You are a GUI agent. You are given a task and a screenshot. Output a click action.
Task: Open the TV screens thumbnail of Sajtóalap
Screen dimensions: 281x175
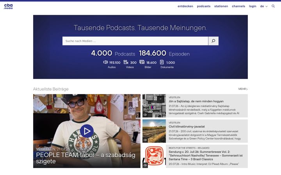(154, 106)
